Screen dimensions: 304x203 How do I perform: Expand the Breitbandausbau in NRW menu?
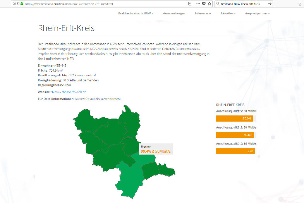(x=136, y=14)
